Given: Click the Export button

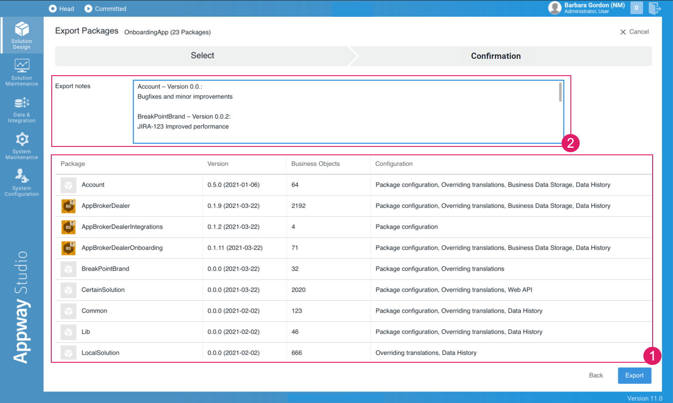Looking at the screenshot, I should click(635, 376).
